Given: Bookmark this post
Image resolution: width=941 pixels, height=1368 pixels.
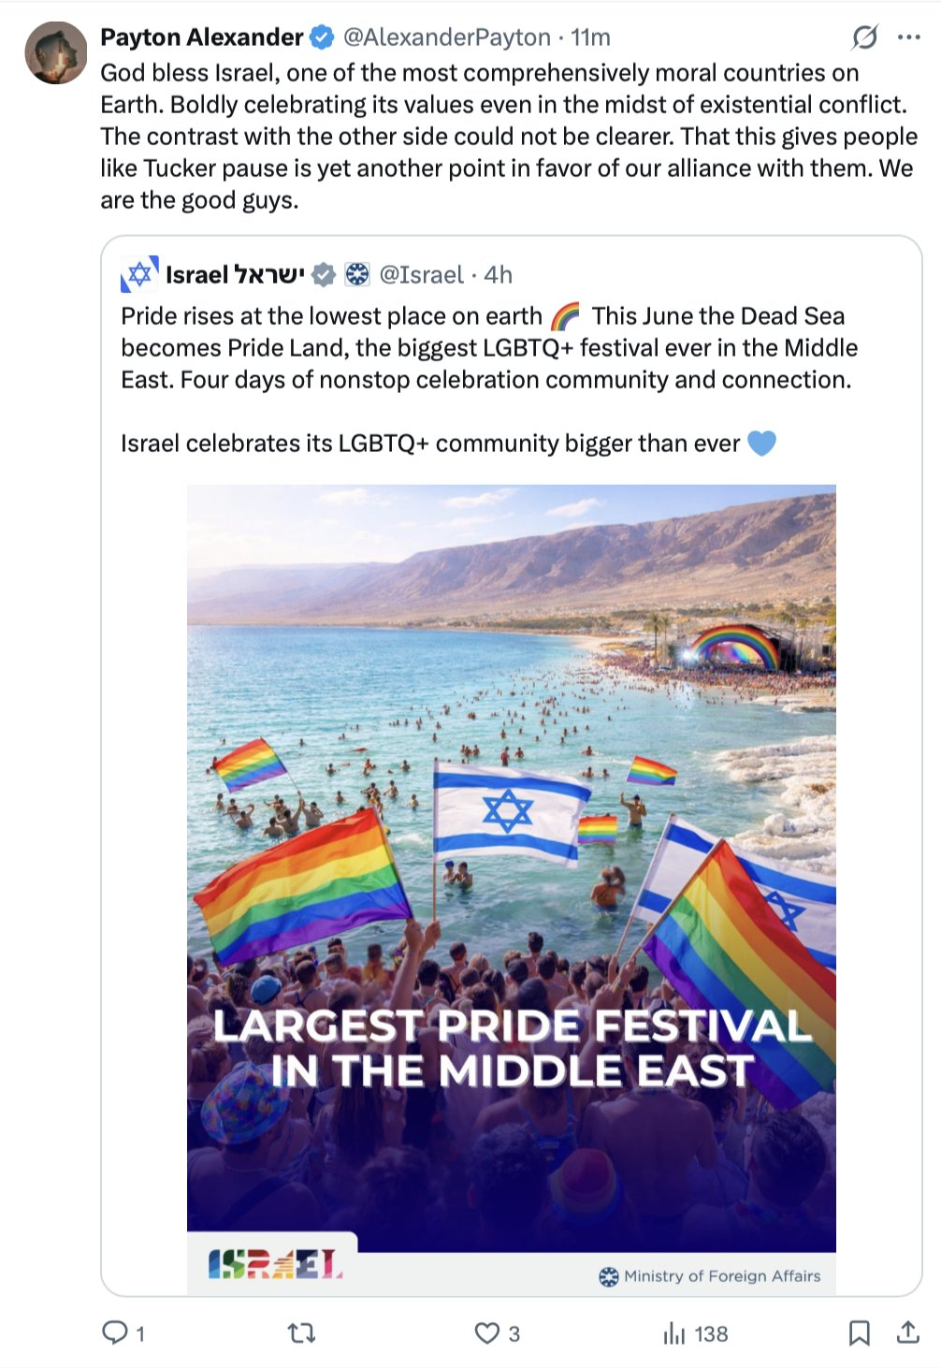Looking at the screenshot, I should (859, 1332).
